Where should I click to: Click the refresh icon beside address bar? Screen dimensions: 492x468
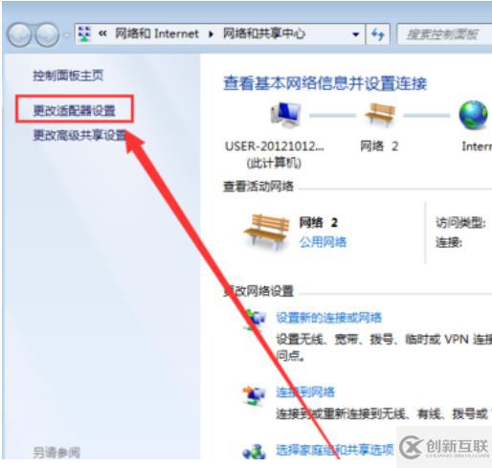[x=378, y=33]
